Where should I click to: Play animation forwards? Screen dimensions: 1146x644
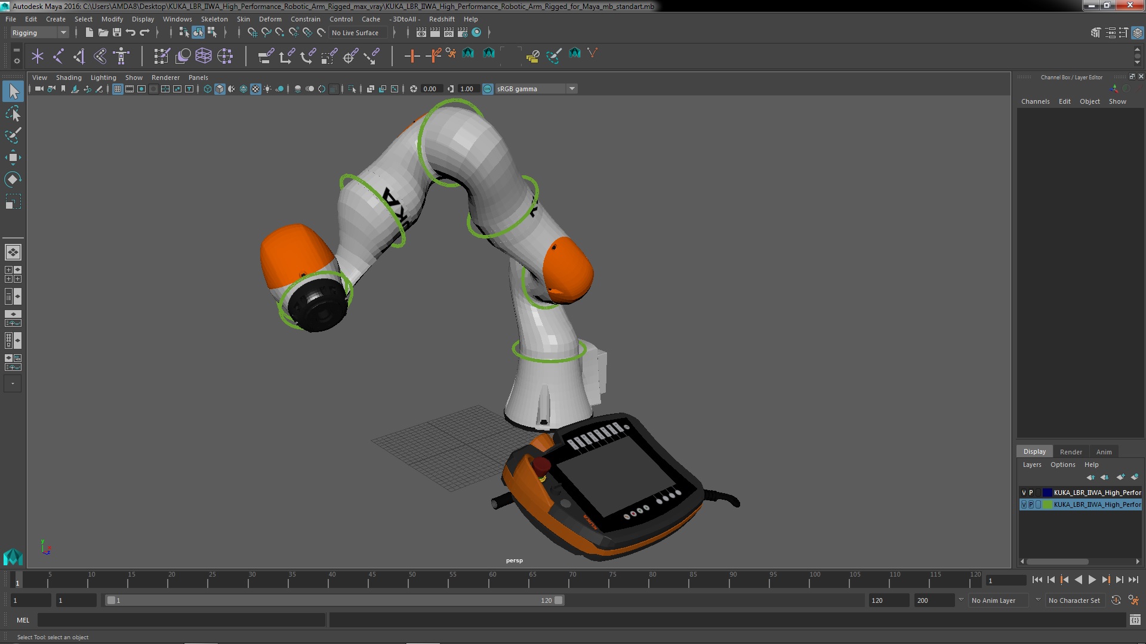(1092, 580)
